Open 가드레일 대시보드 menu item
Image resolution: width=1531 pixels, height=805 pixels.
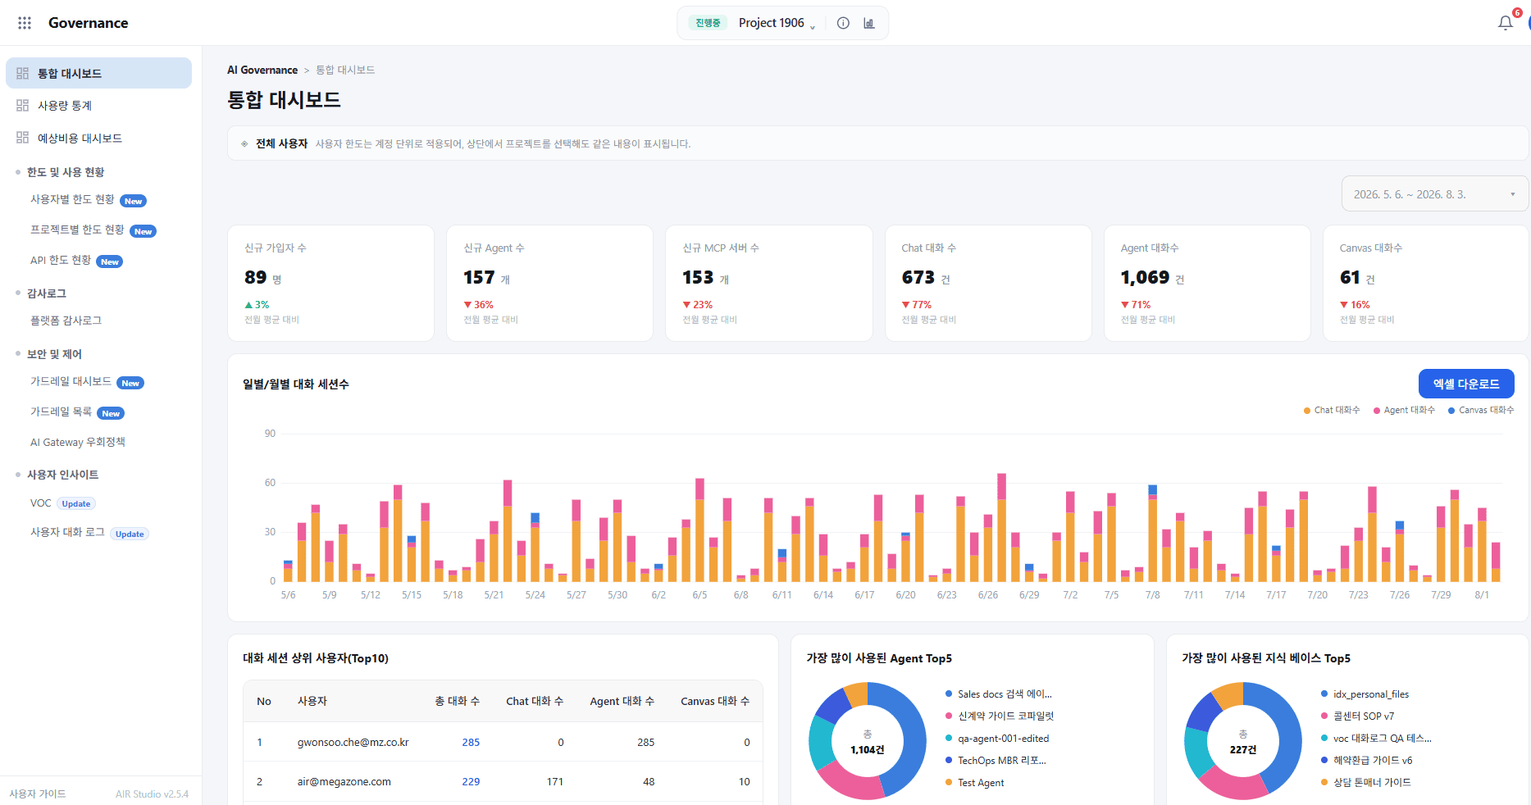tap(71, 381)
